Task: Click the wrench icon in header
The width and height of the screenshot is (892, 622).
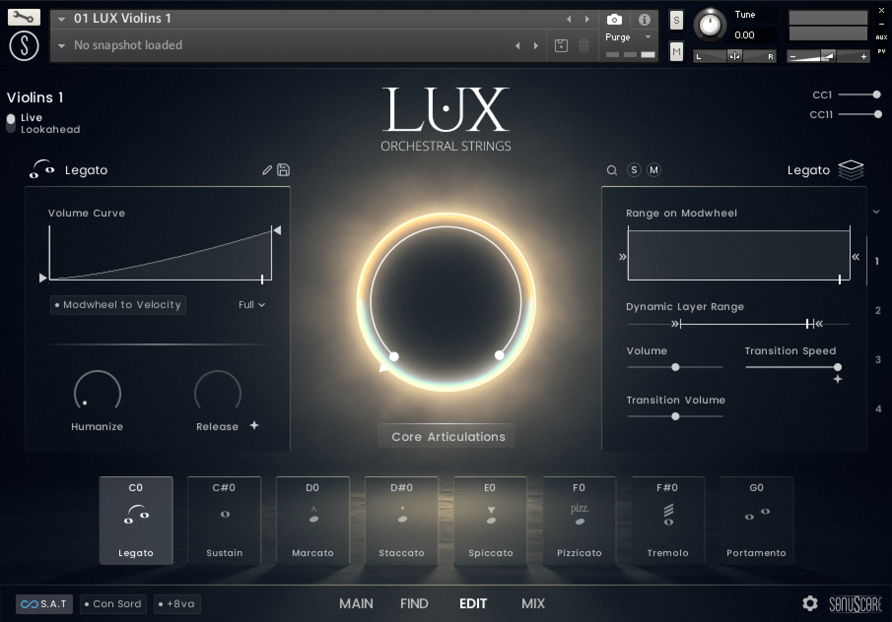Action: (24, 18)
